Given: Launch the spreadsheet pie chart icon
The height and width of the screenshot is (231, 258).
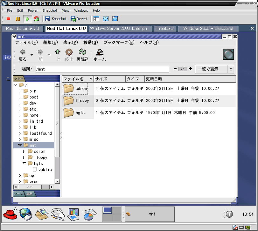Looking at the screenshot, I should click(90, 214).
